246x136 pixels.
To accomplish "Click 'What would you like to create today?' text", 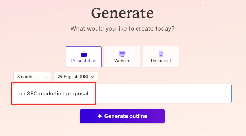I will coord(122,29).
